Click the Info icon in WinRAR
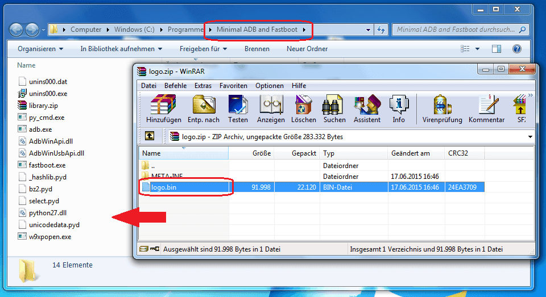 (399, 109)
